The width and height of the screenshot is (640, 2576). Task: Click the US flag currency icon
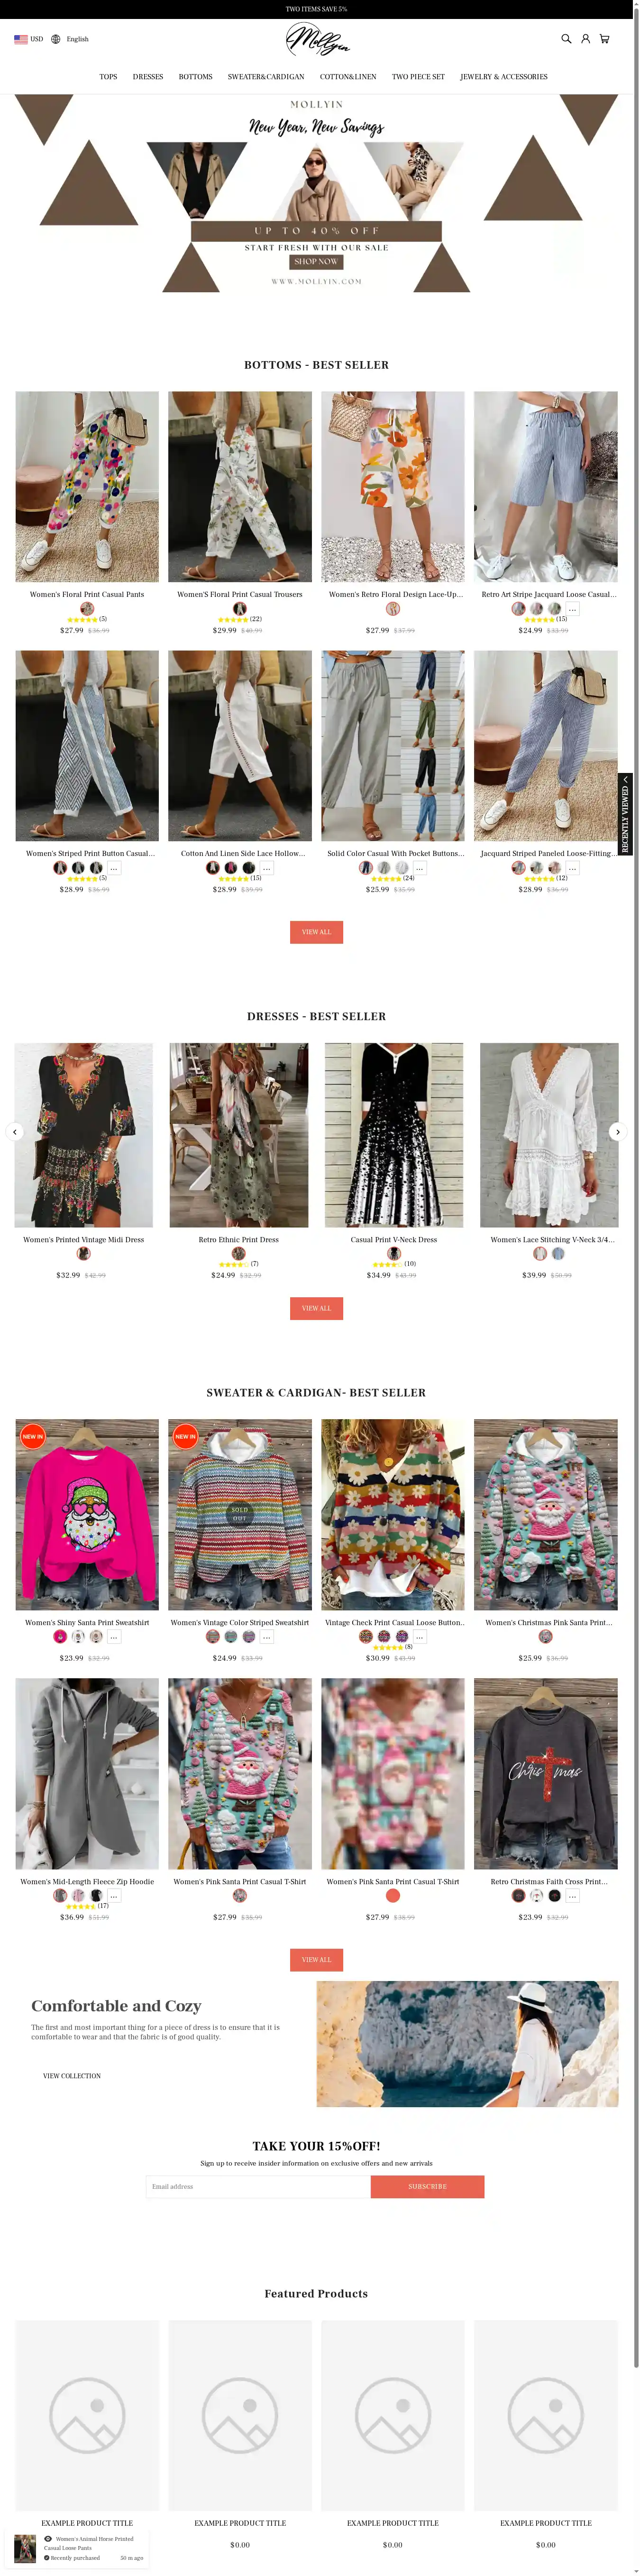pyautogui.click(x=21, y=39)
